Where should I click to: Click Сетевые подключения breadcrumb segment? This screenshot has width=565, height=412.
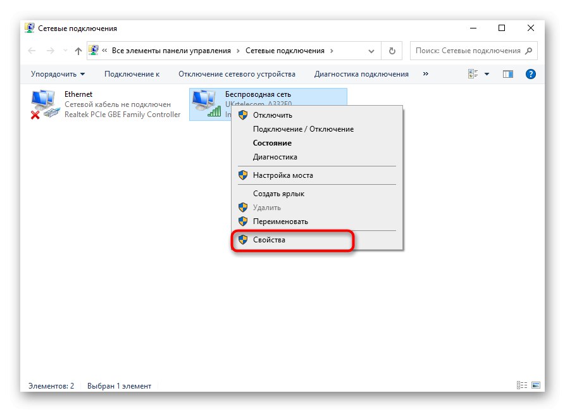(285, 51)
